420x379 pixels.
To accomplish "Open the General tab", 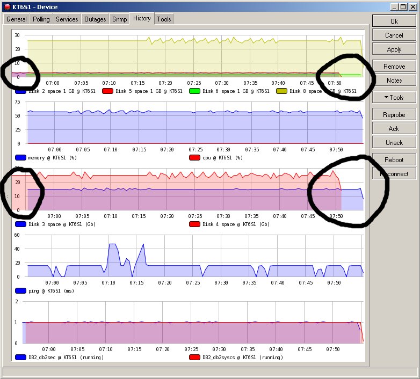I will point(16,19).
